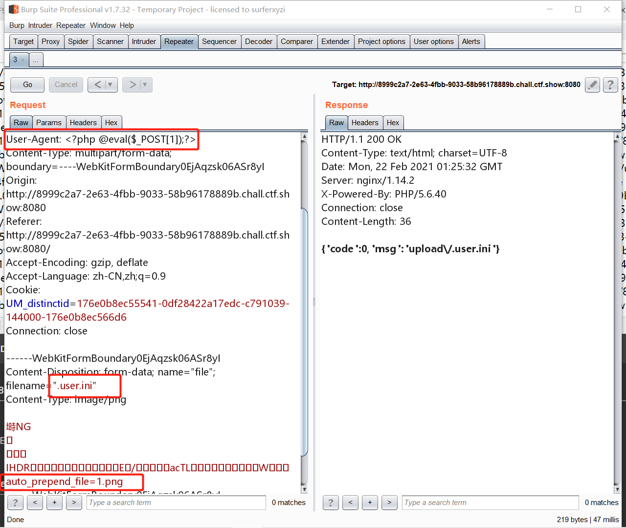626x528 pixels.
Task: Show response Hex view
Action: click(x=393, y=123)
